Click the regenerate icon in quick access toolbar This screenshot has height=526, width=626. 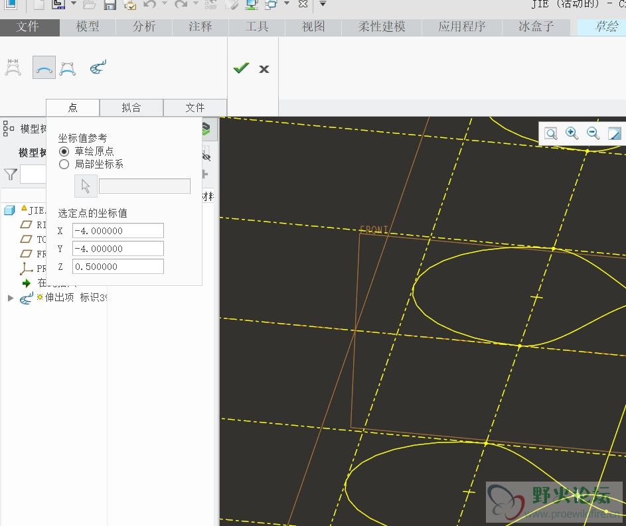click(x=210, y=5)
